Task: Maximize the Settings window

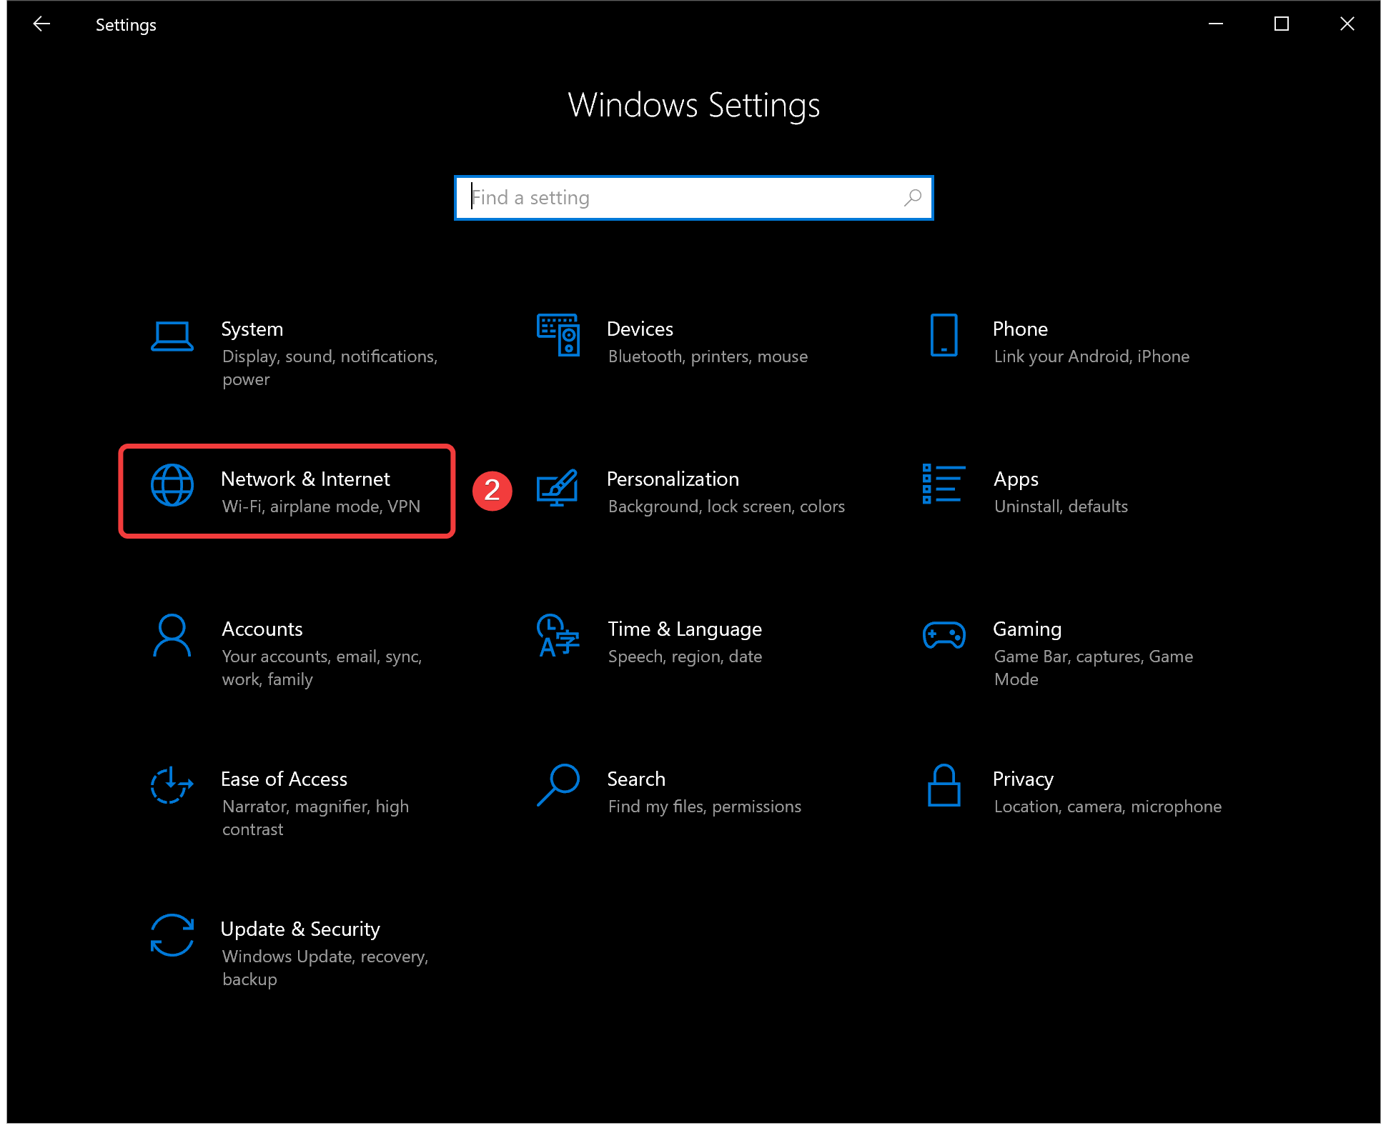Action: pyautogui.click(x=1282, y=24)
